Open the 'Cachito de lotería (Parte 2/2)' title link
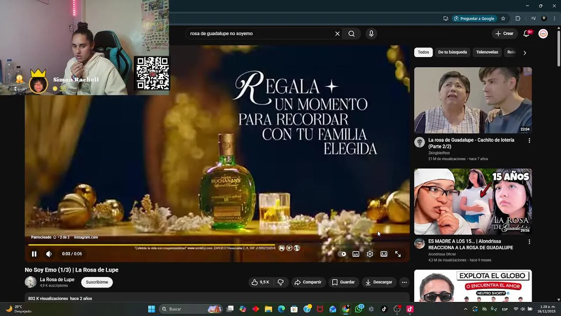Viewport: 561px width, 316px height. tap(471, 143)
